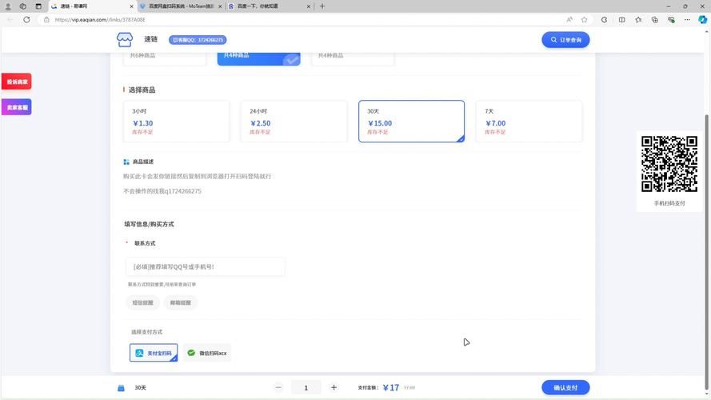Image resolution: width=711 pixels, height=400 pixels.
Task: Click the 速链 shop logo icon
Action: [124, 39]
